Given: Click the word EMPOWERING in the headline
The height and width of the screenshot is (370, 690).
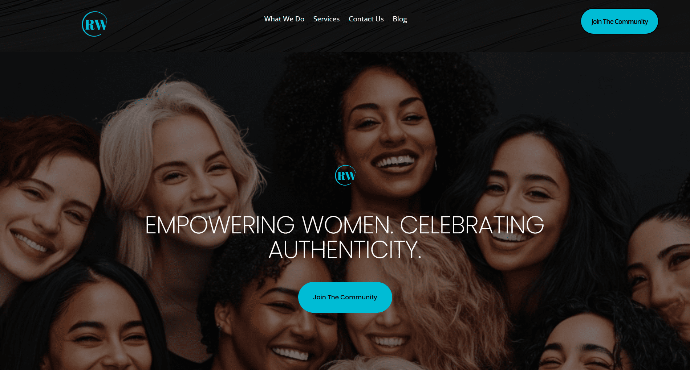Looking at the screenshot, I should click(220, 225).
